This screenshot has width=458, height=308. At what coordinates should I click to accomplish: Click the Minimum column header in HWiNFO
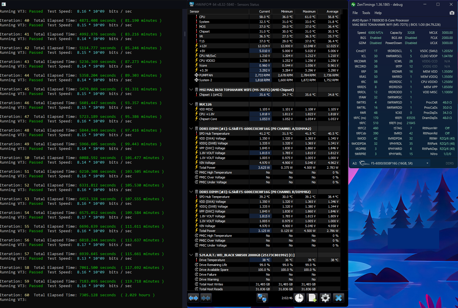pyautogui.click(x=283, y=12)
